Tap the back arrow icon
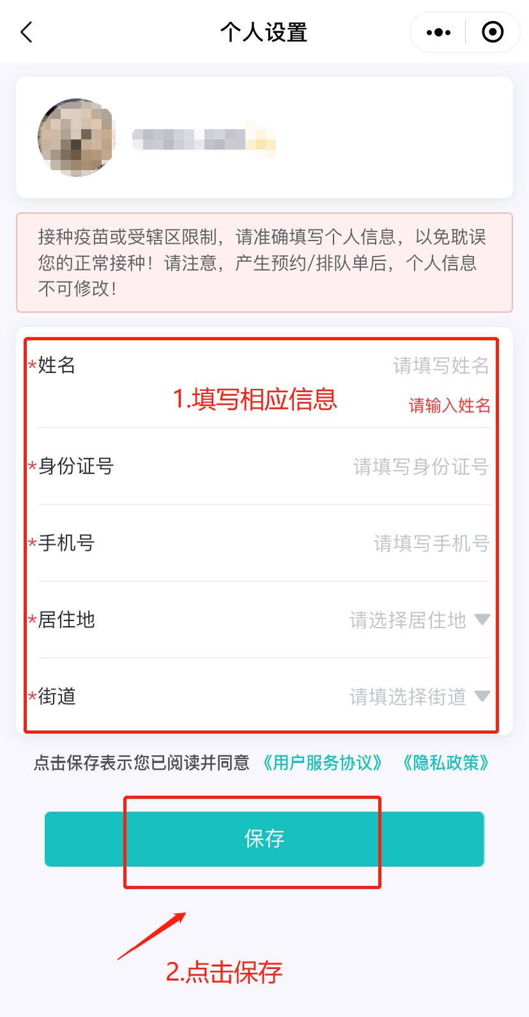The width and height of the screenshot is (529, 1017). 26,32
